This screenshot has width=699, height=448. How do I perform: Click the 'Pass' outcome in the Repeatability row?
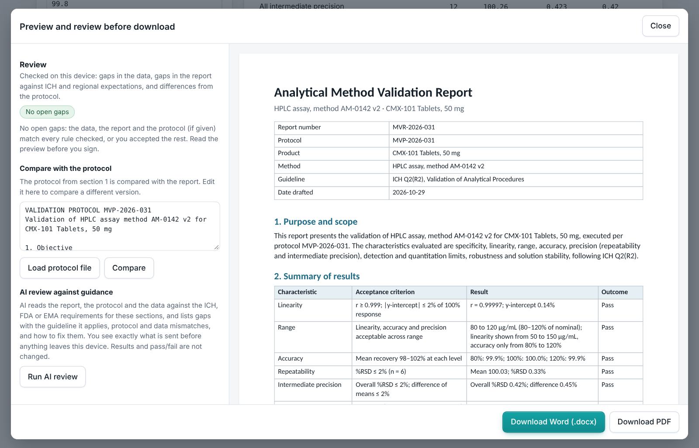(608, 372)
